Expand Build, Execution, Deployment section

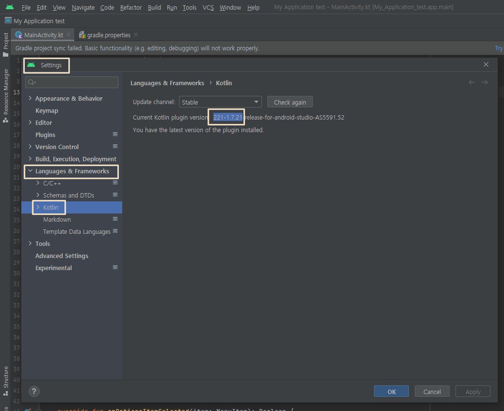click(x=30, y=158)
